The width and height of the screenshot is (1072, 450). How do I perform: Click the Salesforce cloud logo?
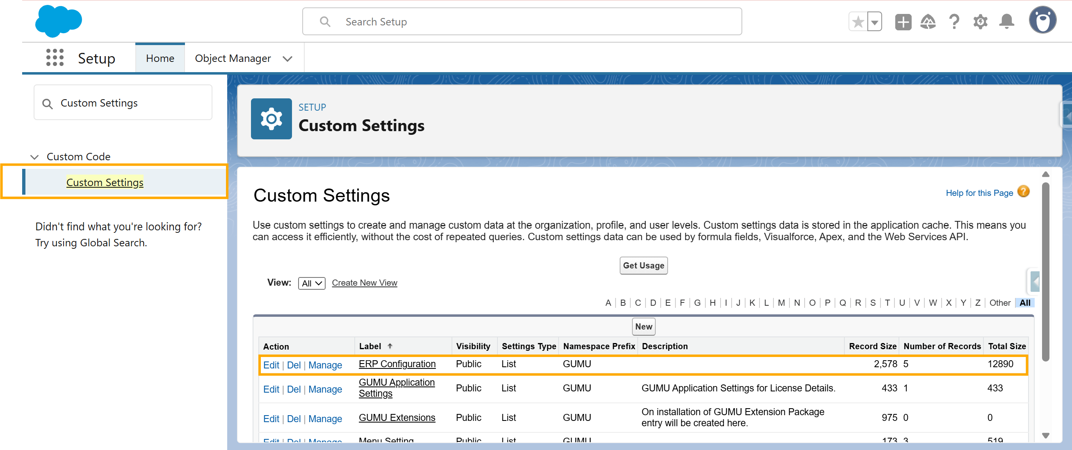59,20
